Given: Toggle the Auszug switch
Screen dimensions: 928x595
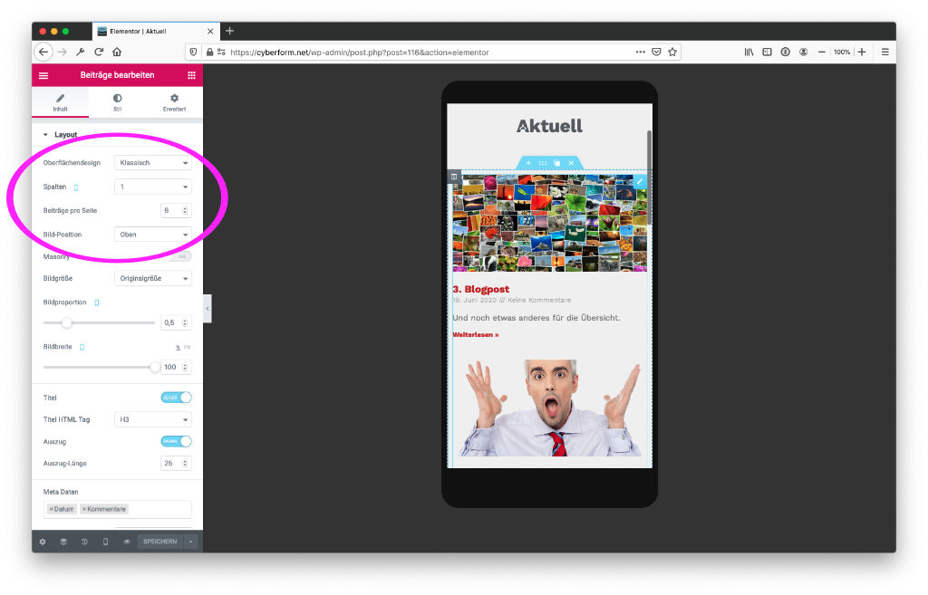Looking at the screenshot, I should tap(176, 441).
